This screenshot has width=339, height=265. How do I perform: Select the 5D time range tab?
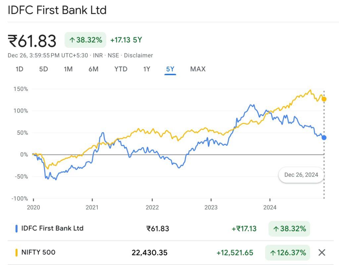click(43, 69)
